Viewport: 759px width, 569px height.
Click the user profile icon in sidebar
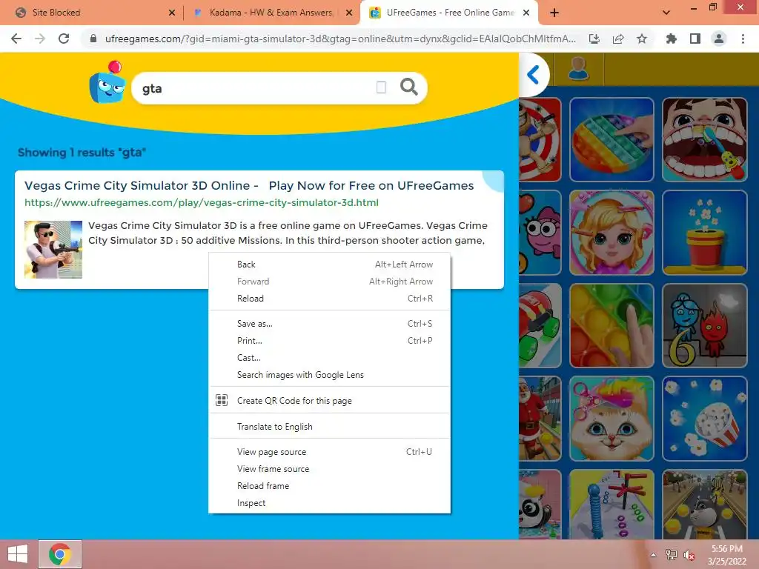tap(578, 68)
